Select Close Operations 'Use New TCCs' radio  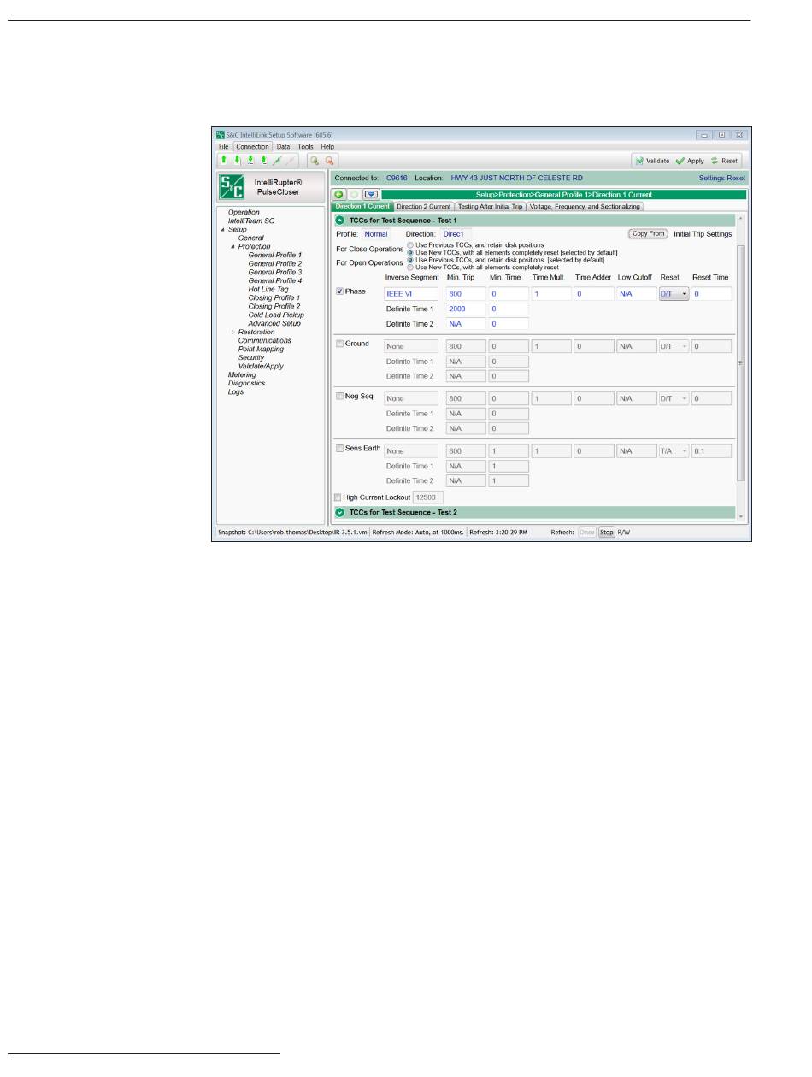(410, 253)
